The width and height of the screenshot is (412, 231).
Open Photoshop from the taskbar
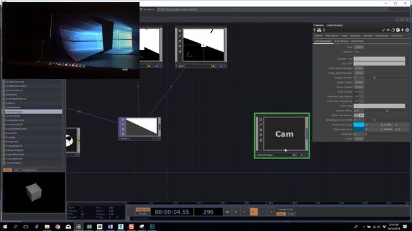pyautogui.click(x=153, y=227)
